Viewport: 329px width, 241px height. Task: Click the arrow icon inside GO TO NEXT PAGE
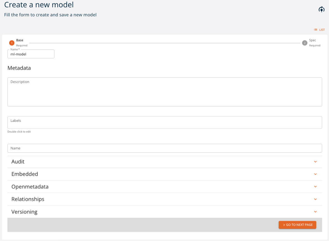284,225
